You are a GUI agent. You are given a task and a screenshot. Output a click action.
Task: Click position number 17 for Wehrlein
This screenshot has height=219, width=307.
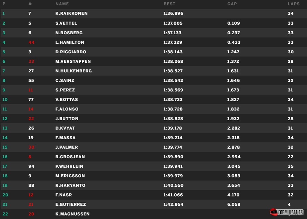coord(5,166)
